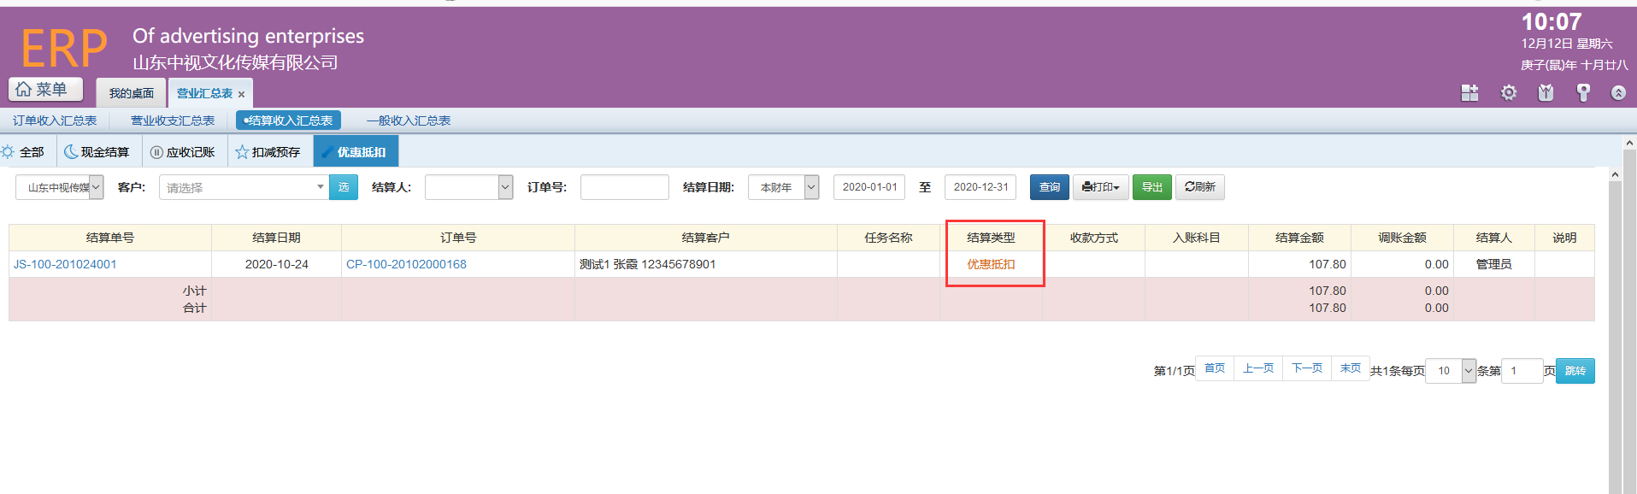Click the 结算日期 column header
Image resolution: width=1637 pixels, height=494 pixels.
point(276,238)
